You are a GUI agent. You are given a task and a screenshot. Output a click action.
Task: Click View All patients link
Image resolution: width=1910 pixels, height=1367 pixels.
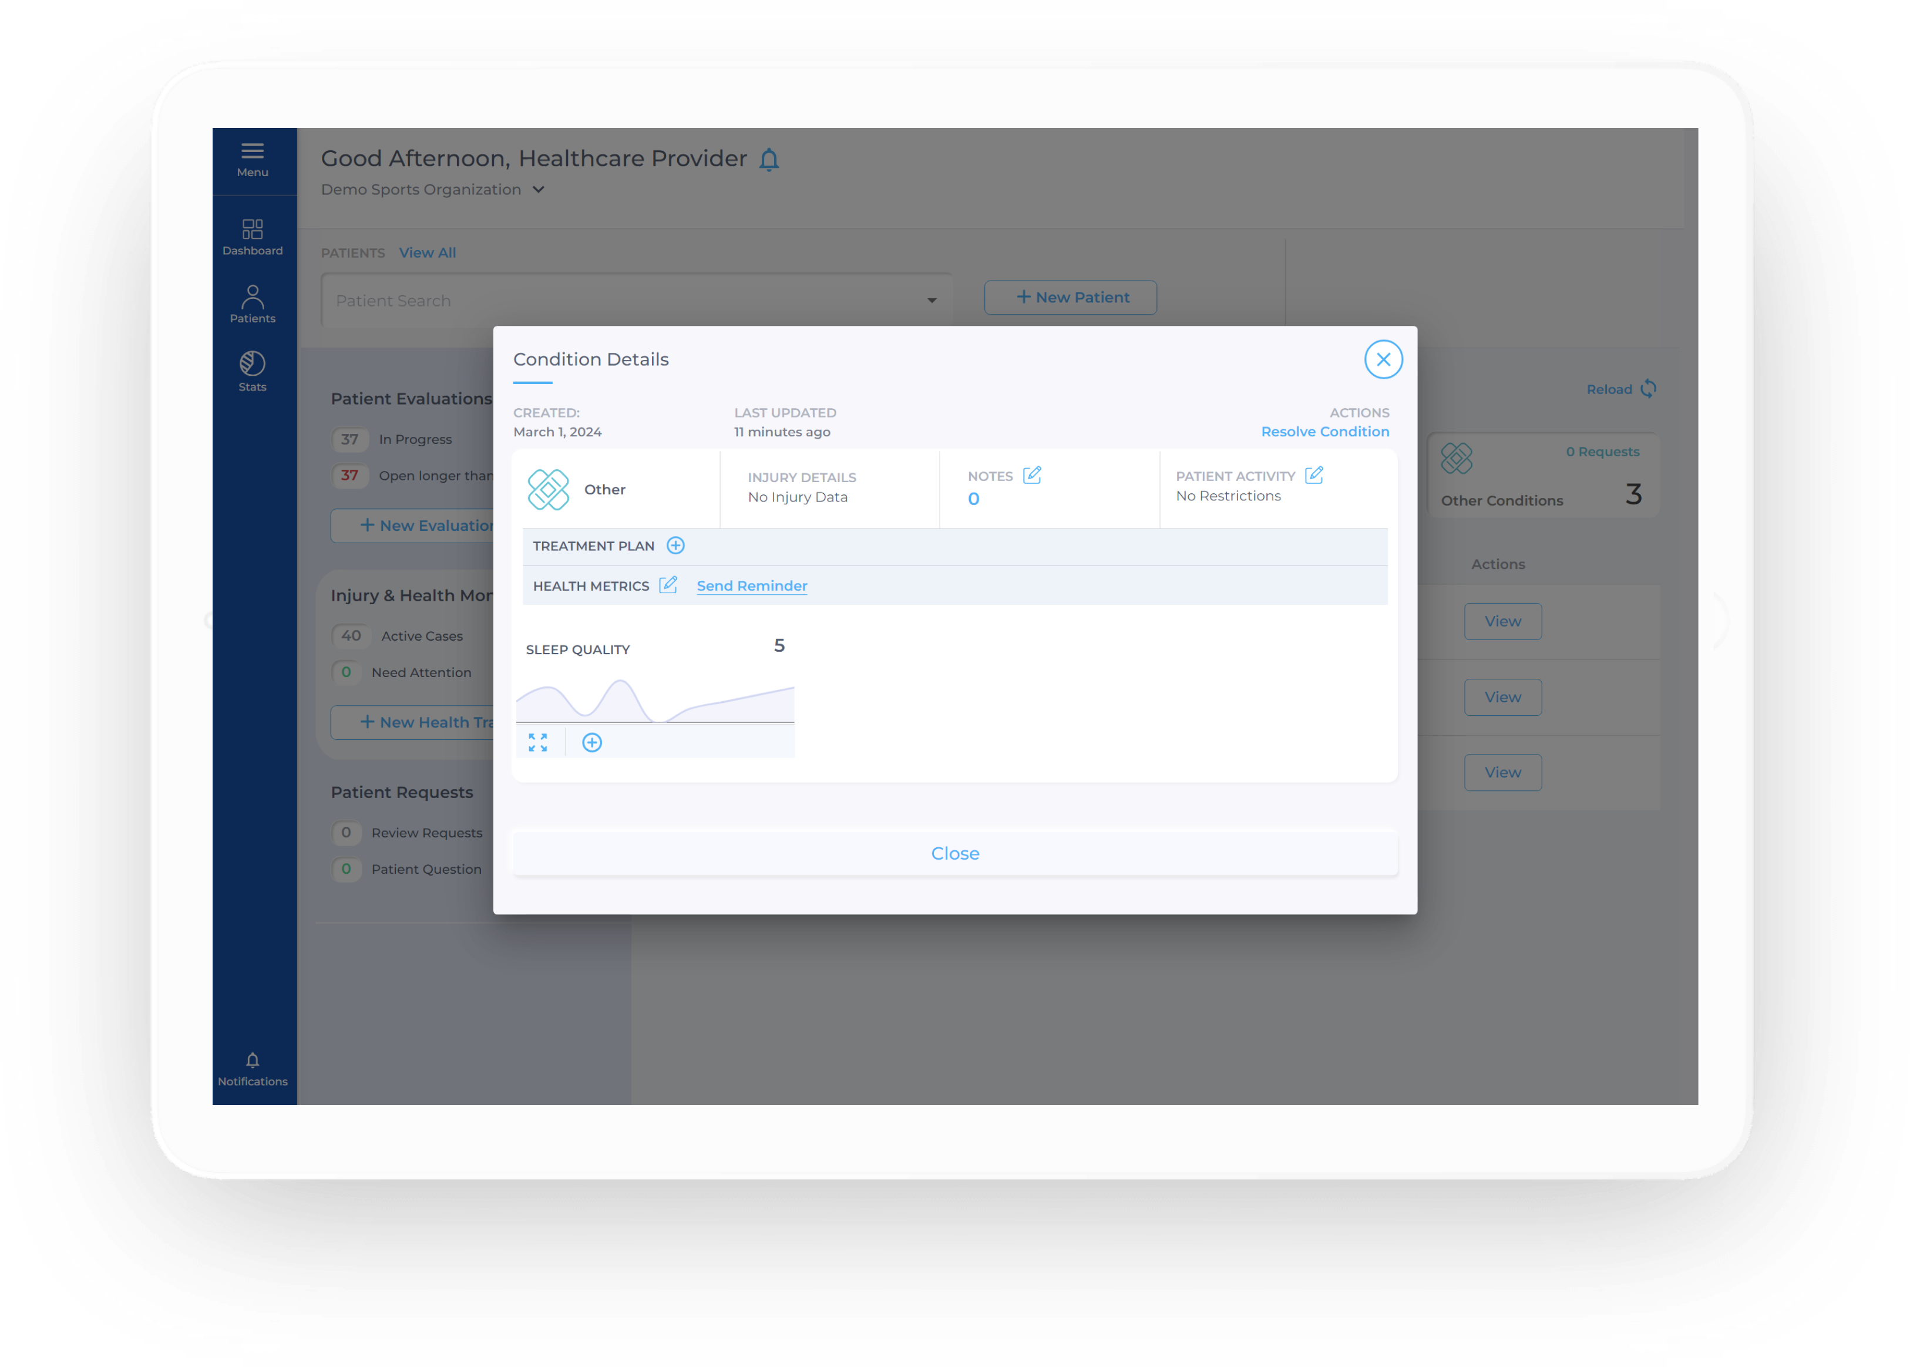pos(428,252)
